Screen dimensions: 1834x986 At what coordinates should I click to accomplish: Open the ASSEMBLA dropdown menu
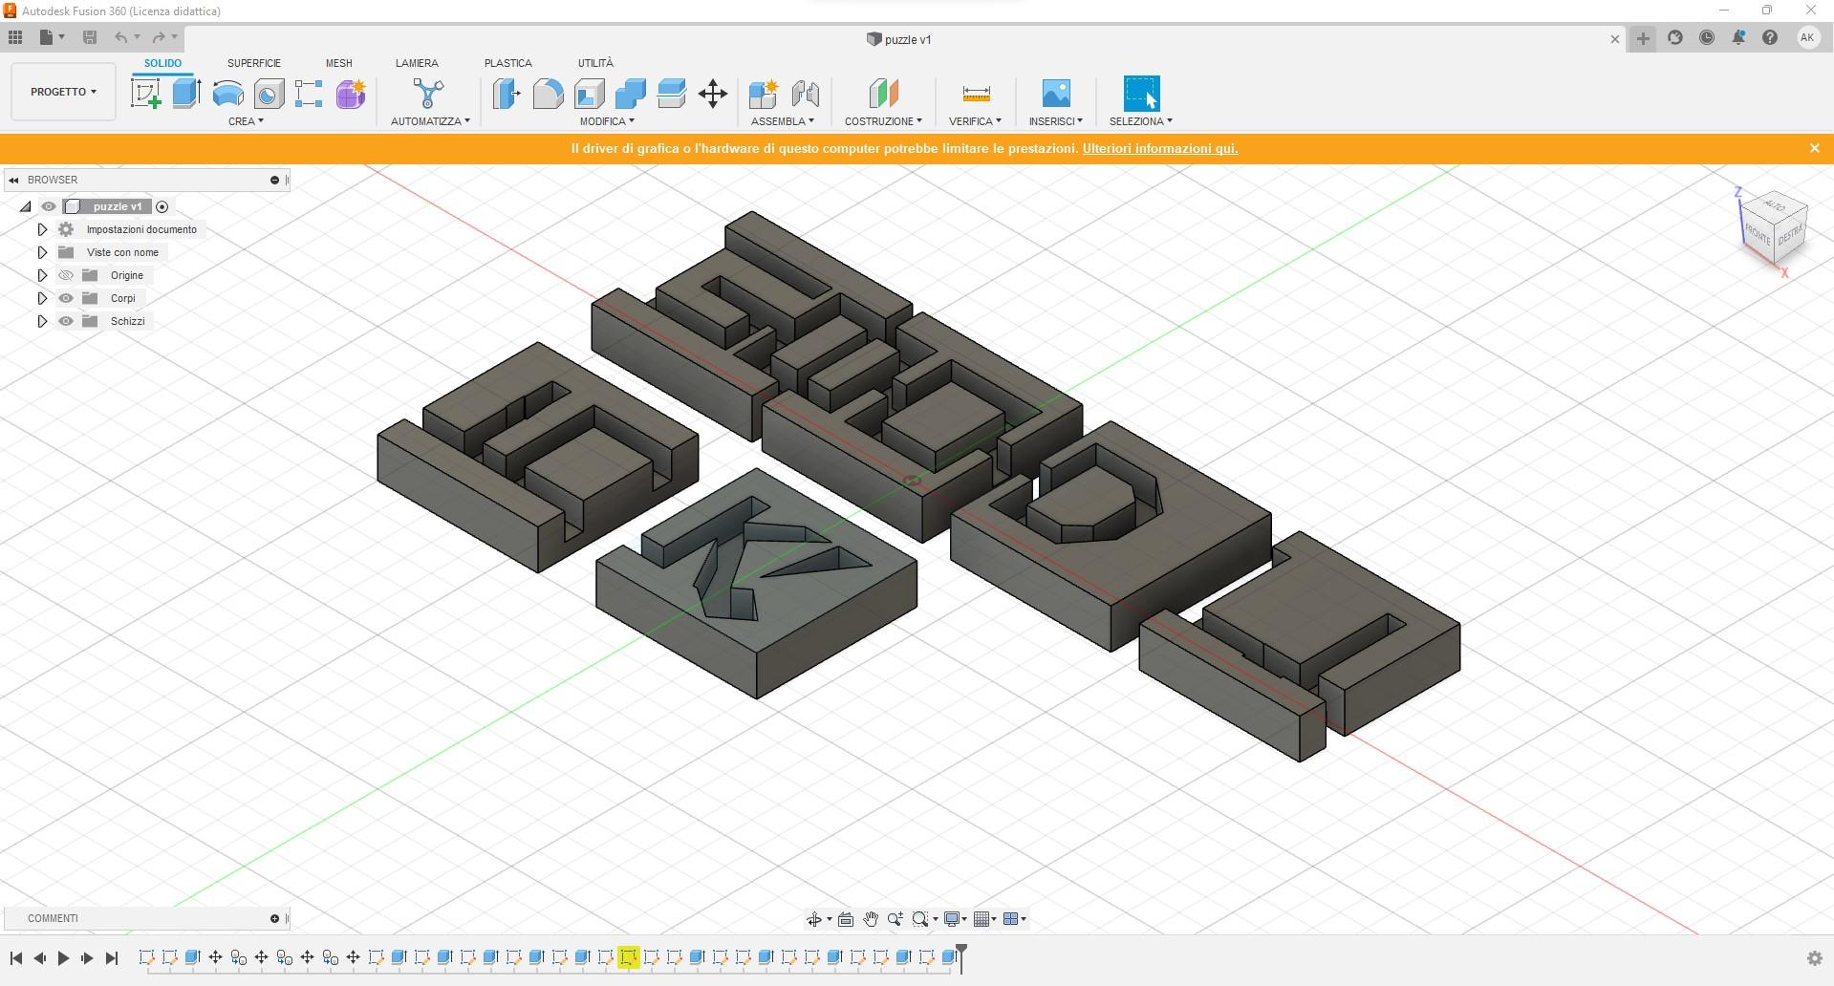pos(783,121)
